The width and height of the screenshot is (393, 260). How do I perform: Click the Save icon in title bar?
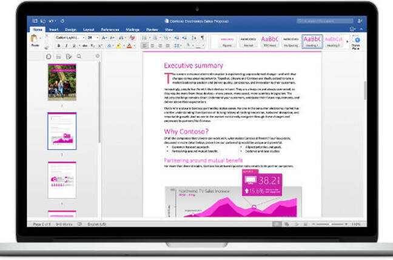pos(43,21)
